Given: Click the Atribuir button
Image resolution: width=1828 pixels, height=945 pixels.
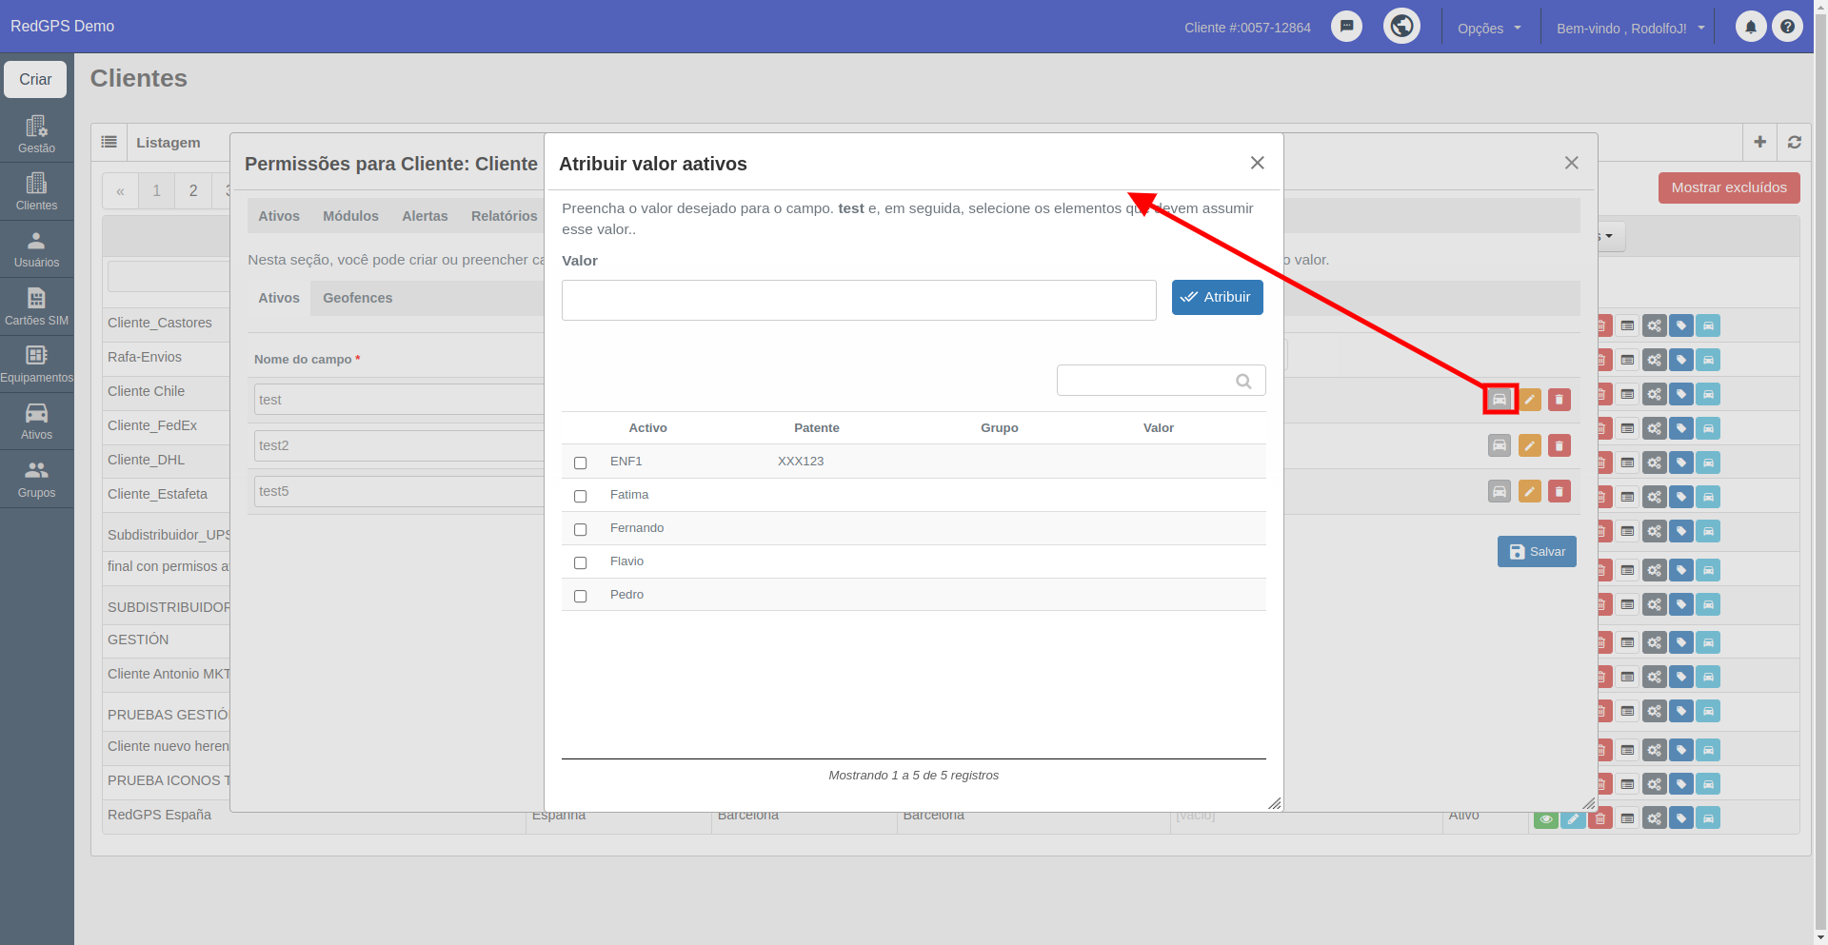Looking at the screenshot, I should [1217, 297].
